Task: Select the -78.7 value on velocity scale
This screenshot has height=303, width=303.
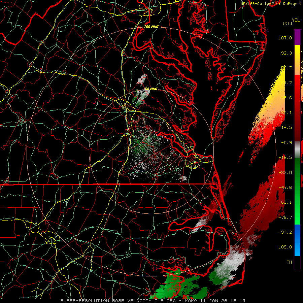Action: pyautogui.click(x=285, y=217)
